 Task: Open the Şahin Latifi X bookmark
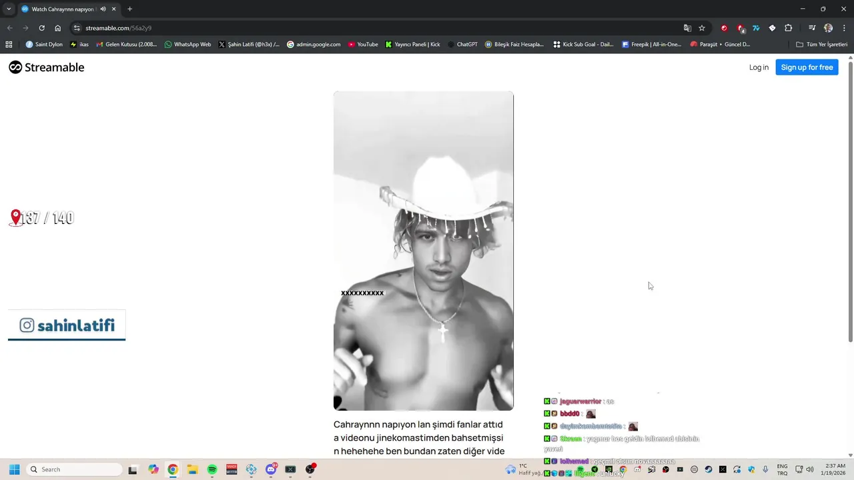(249, 45)
